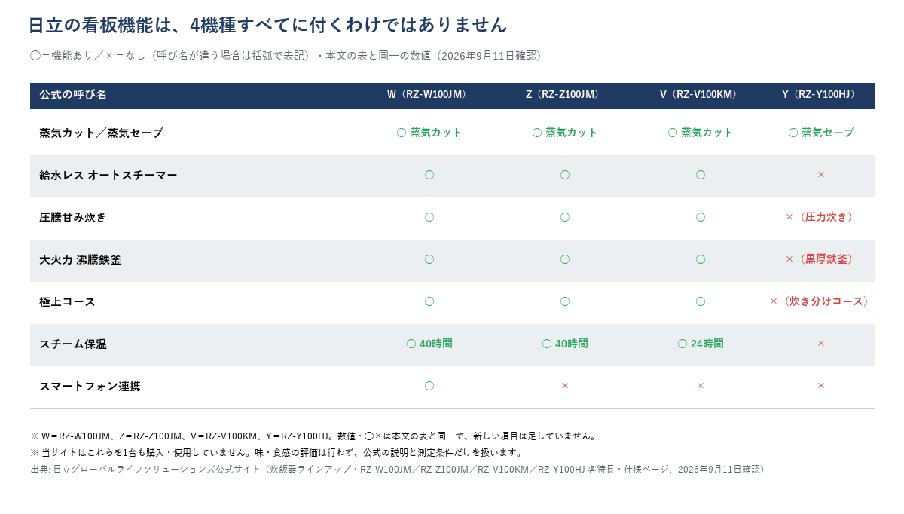The height and width of the screenshot is (514, 904).
Task: Click the Z column 〇 for 圧騰甘み炊き
Action: click(x=565, y=217)
